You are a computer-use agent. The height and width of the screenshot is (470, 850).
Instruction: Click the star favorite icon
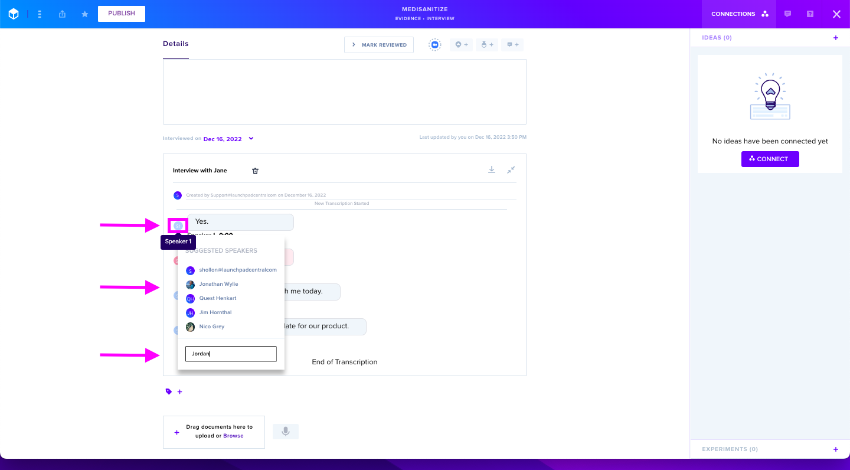[x=84, y=14]
